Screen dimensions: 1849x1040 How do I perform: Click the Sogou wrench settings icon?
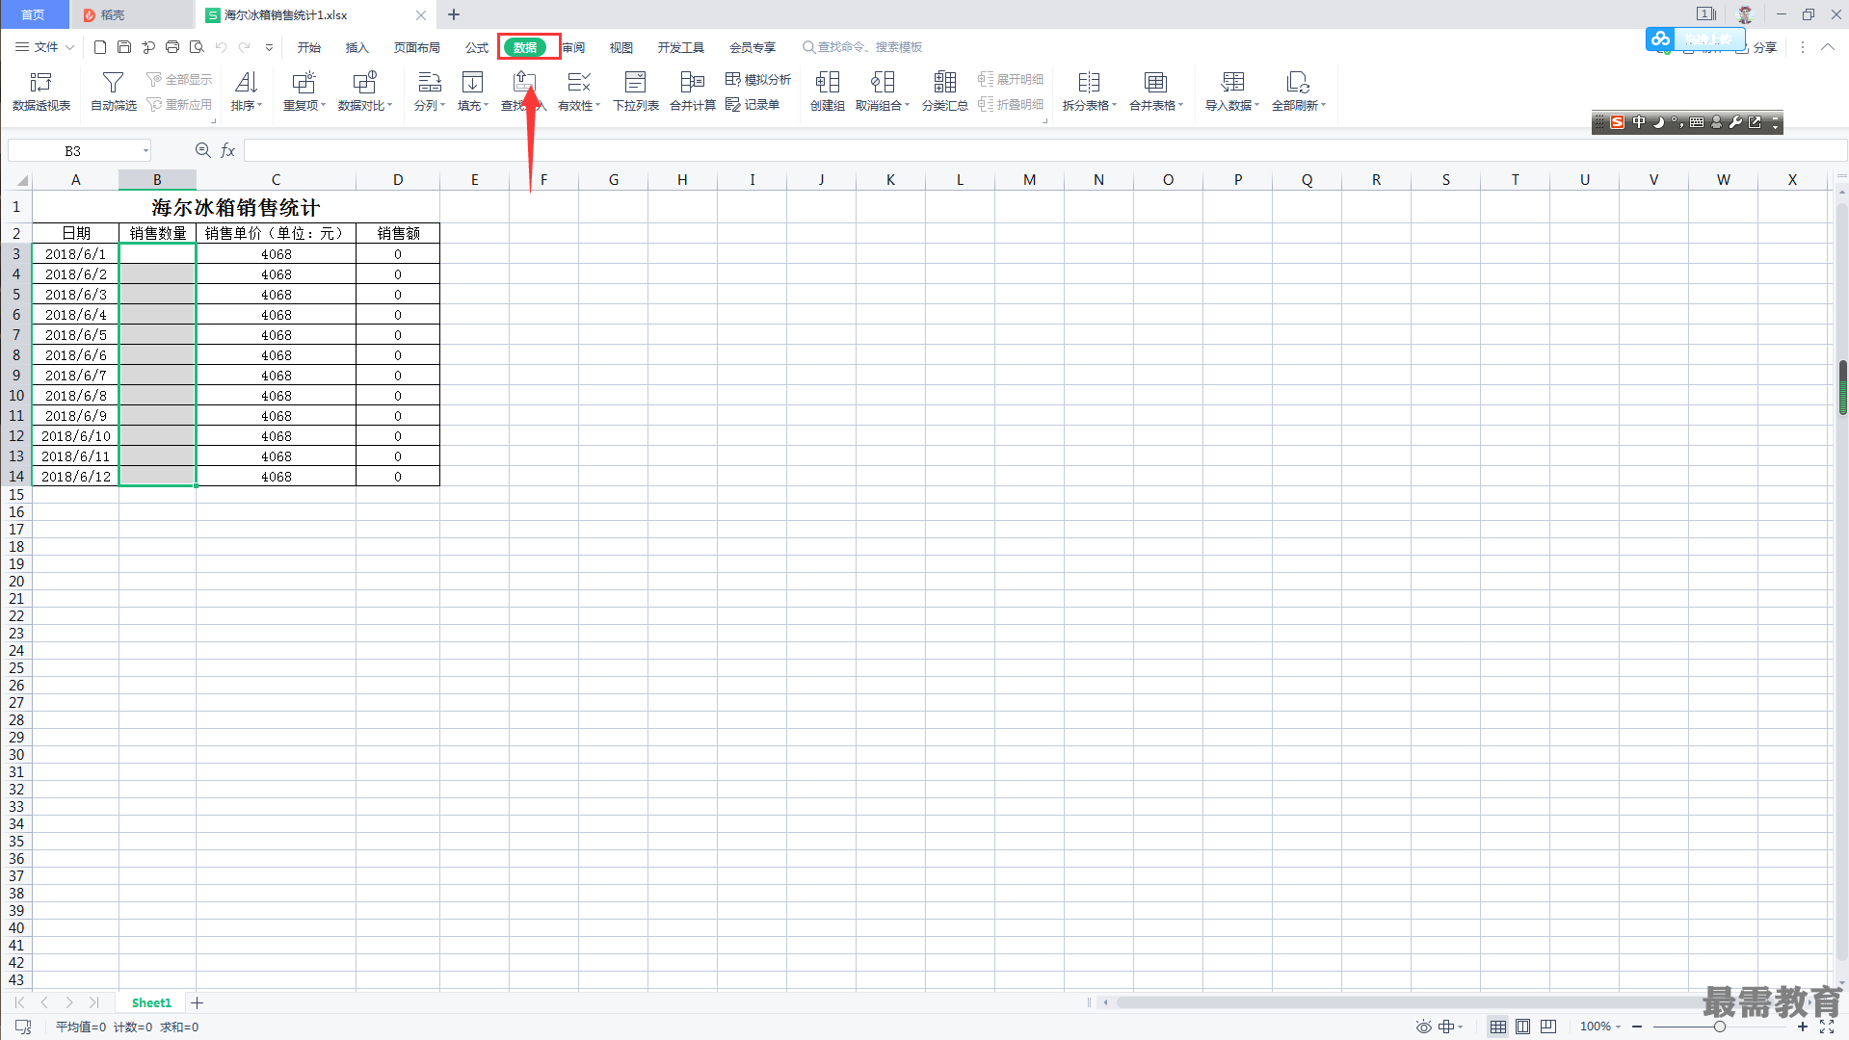pos(1735,122)
